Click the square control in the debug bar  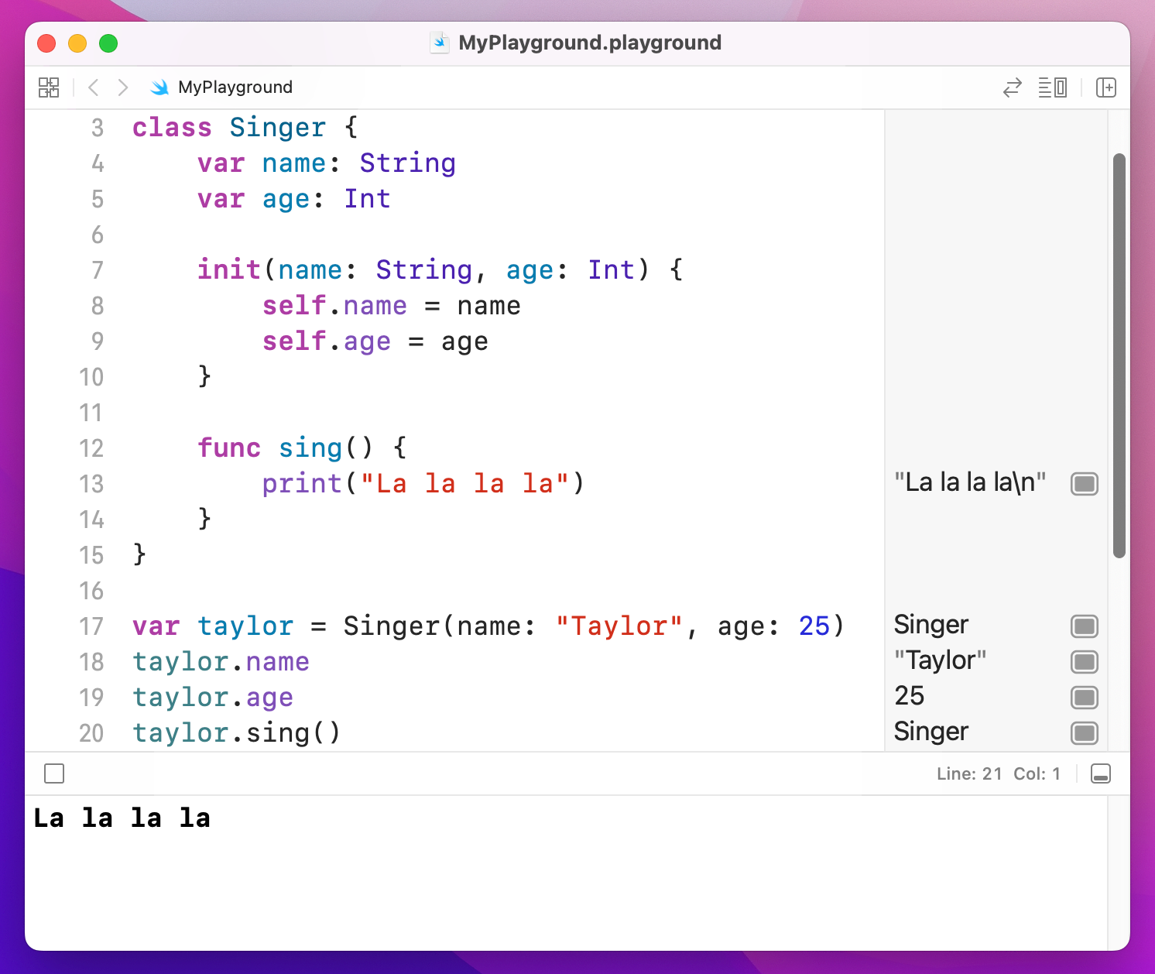pos(54,773)
